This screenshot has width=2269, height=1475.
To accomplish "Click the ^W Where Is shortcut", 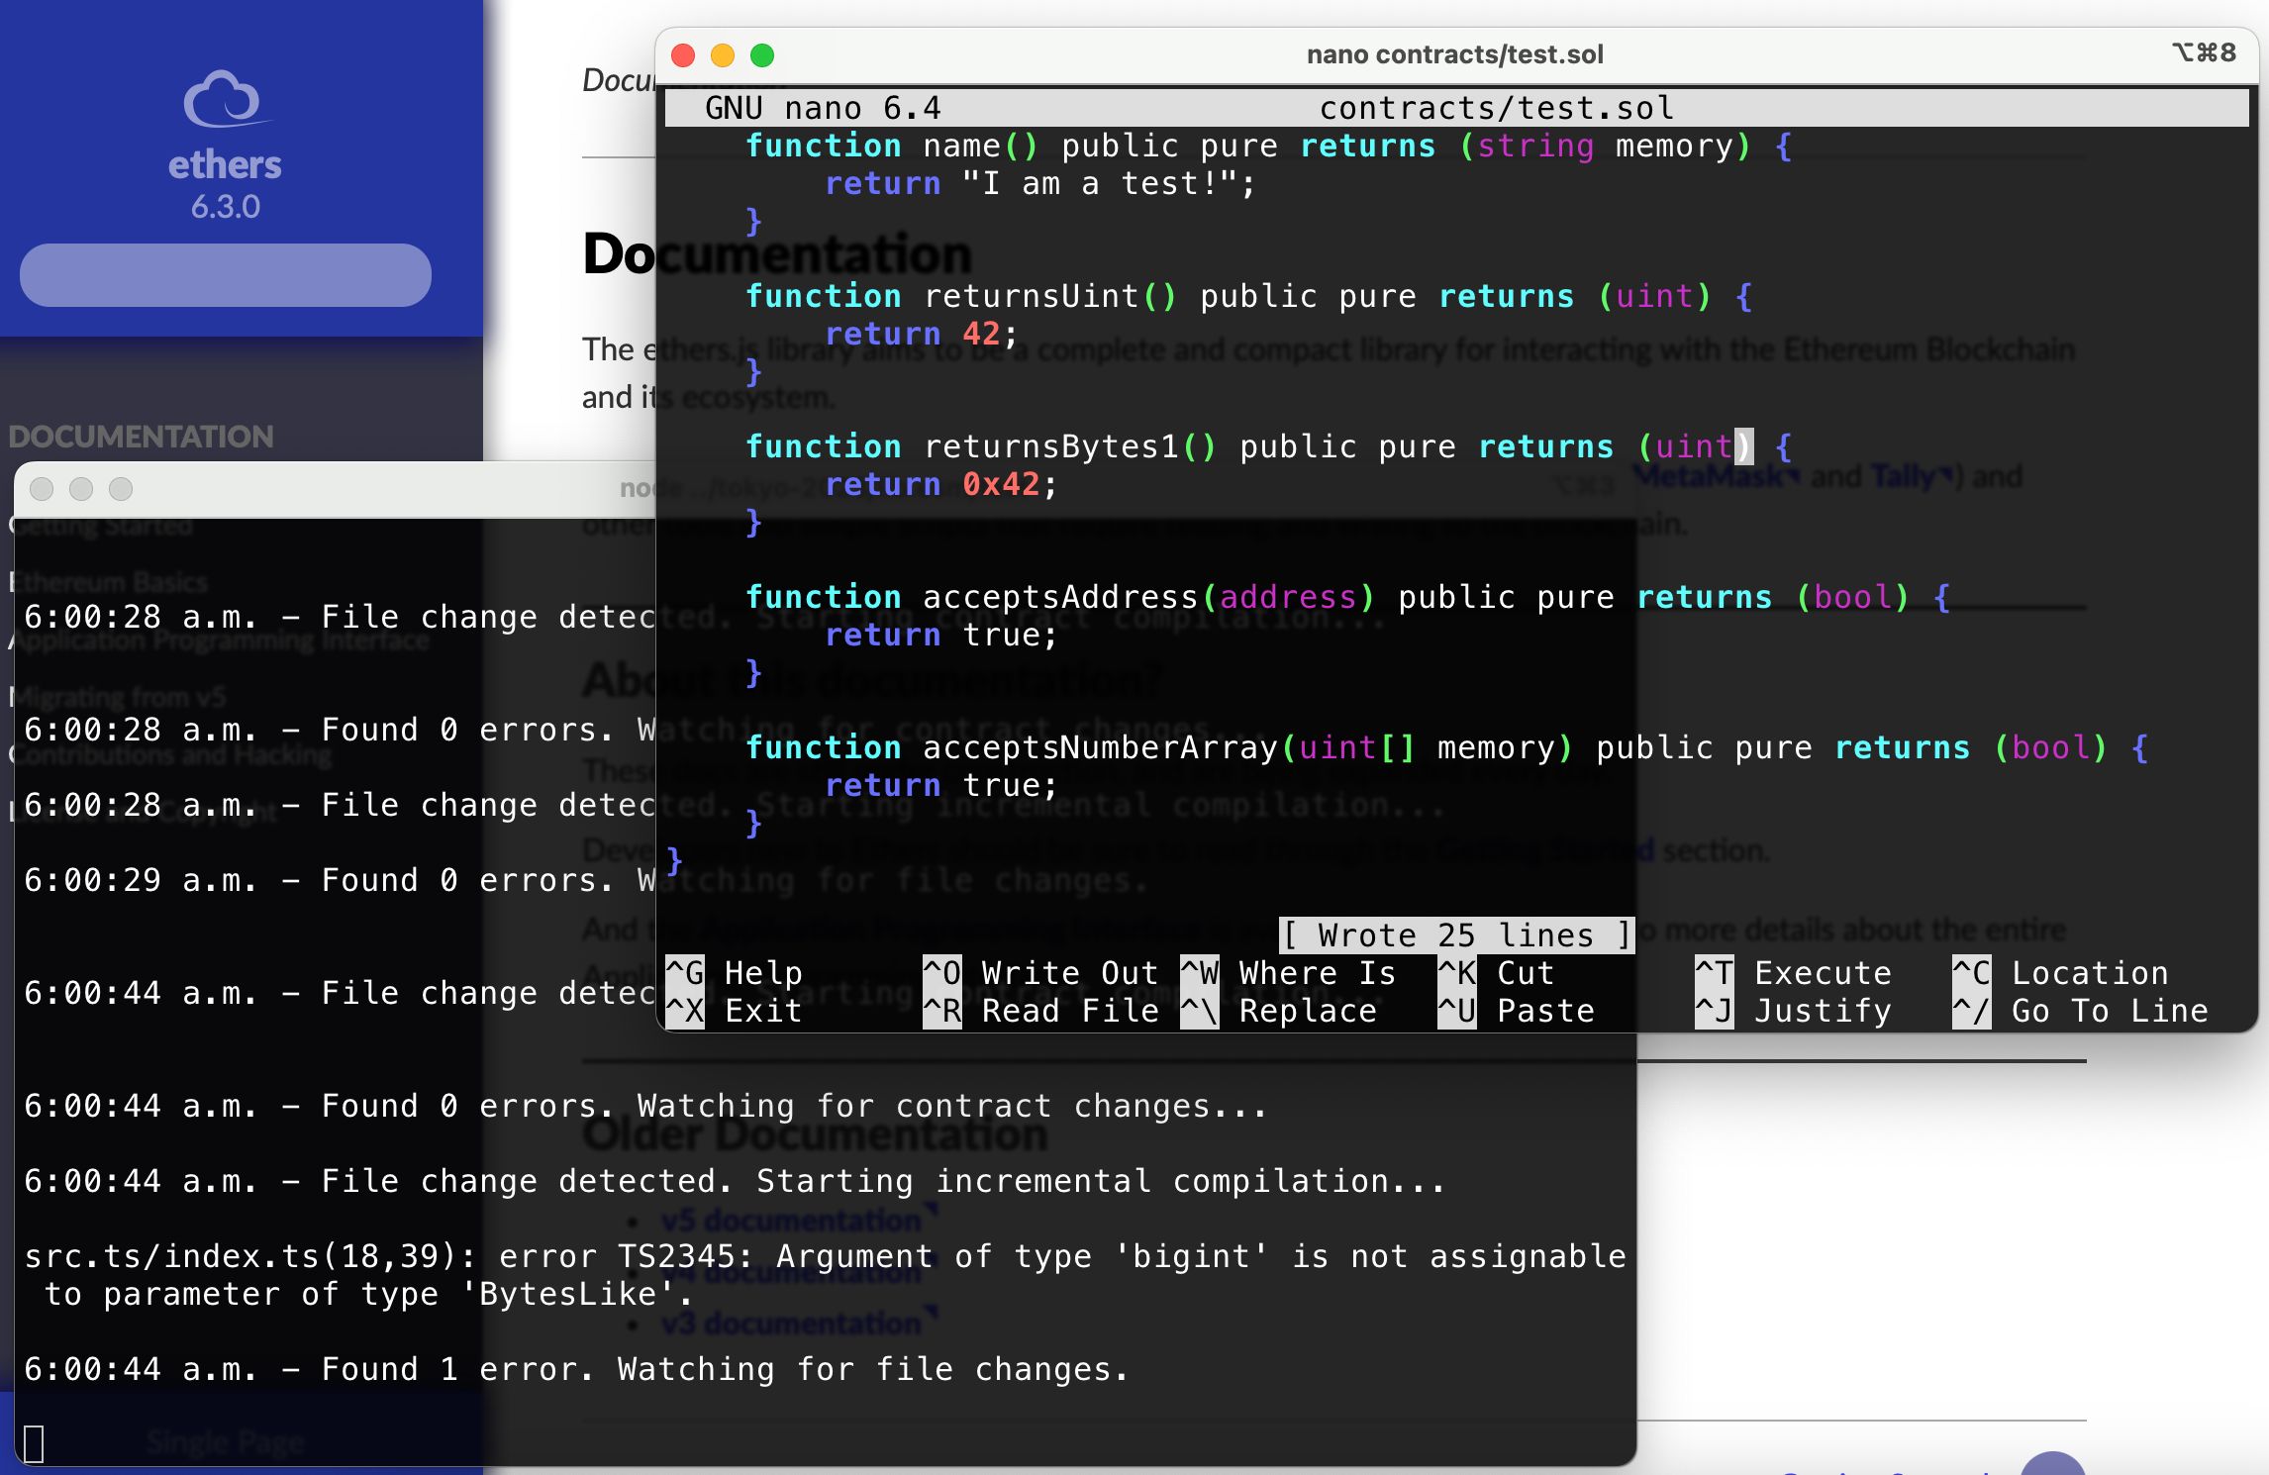I will (x=1288, y=973).
